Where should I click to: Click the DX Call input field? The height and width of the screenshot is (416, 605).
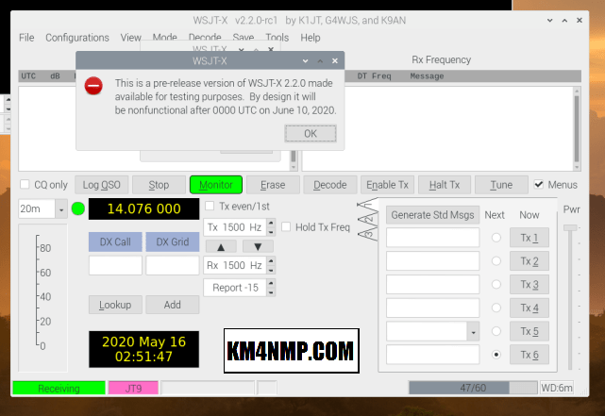tap(115, 266)
